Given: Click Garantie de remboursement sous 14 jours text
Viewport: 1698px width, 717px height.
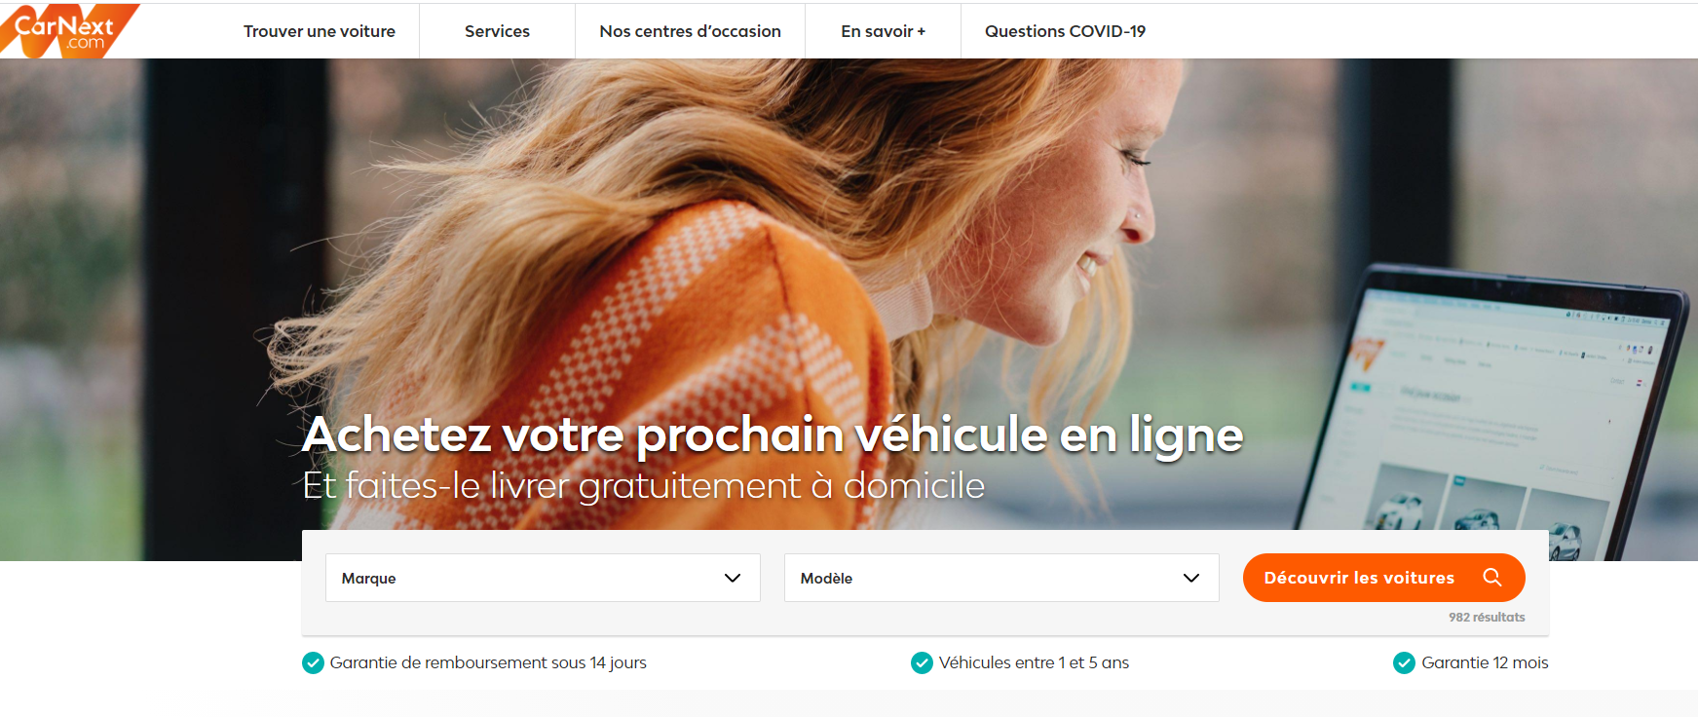Looking at the screenshot, I should coord(488,663).
